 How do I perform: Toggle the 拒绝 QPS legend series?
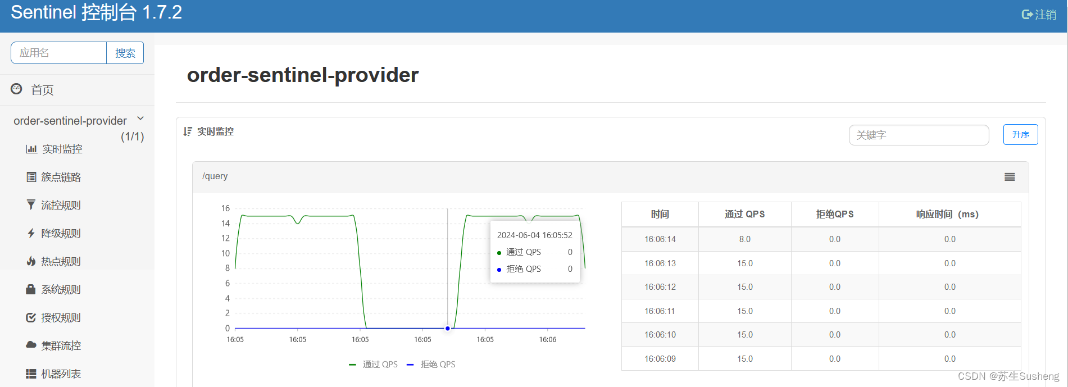click(431, 364)
